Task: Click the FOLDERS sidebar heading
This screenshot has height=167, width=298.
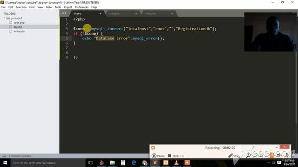Action: [x=9, y=13]
